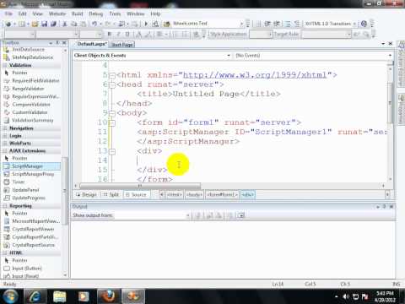
Task: Switch to Design view
Action: click(86, 194)
